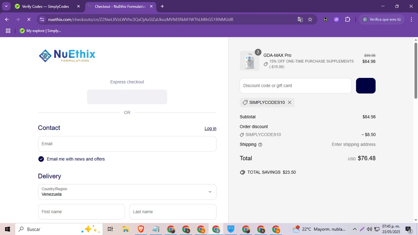Focus the Discount code or gift card field

(296, 86)
